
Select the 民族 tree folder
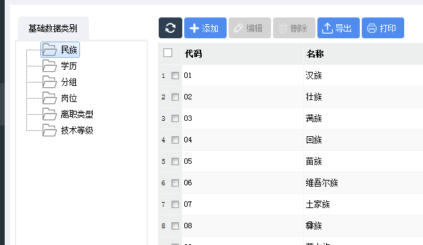coord(60,50)
